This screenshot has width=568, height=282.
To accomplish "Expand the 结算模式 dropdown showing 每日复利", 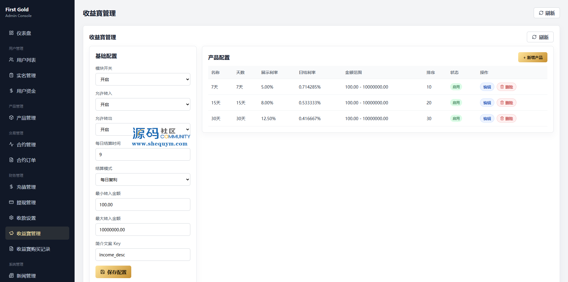I will point(143,179).
